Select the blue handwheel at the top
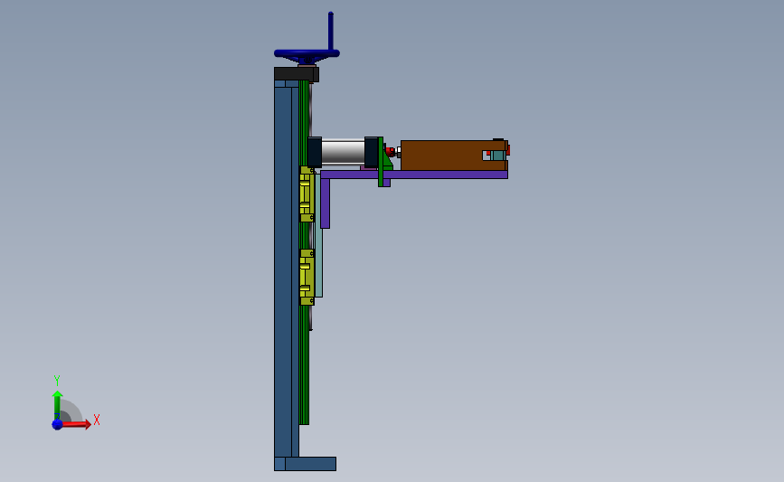The height and width of the screenshot is (482, 784). pyautogui.click(x=307, y=54)
